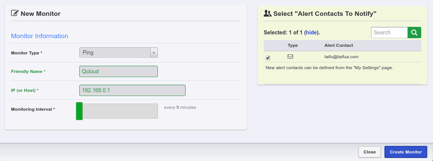Screen dimensions: 433x161
Task: Toggle the taifu@taifua.com contact checkbox
Action: tap(268, 57)
